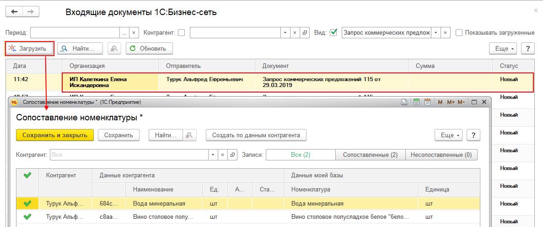The width and height of the screenshot is (543, 227).
Task: Navigate back with the left arrow
Action: 14,12
